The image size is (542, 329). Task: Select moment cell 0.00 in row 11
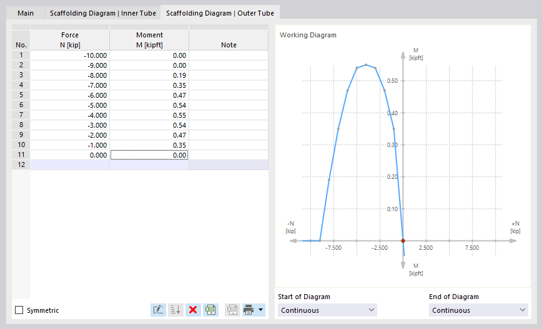click(149, 155)
